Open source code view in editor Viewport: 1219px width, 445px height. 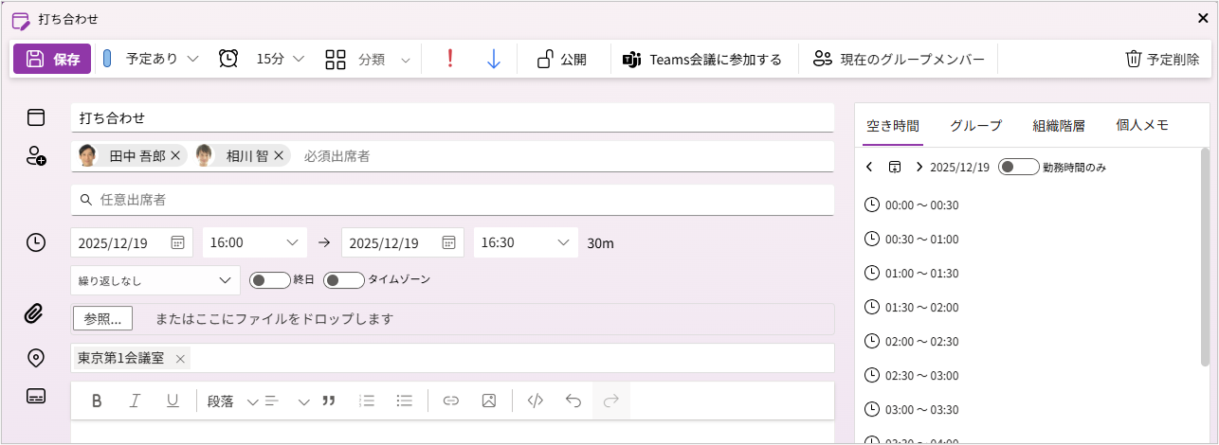tap(536, 400)
